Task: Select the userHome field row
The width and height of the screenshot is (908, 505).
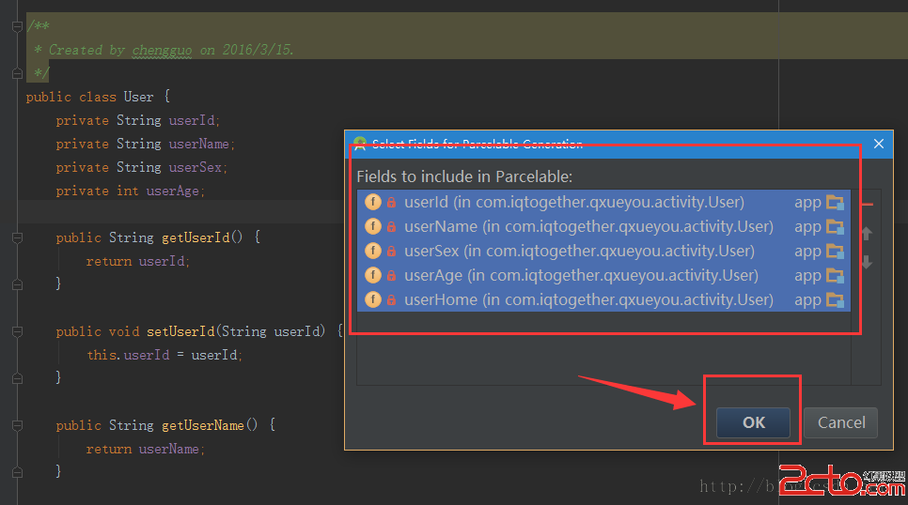Action: point(588,299)
